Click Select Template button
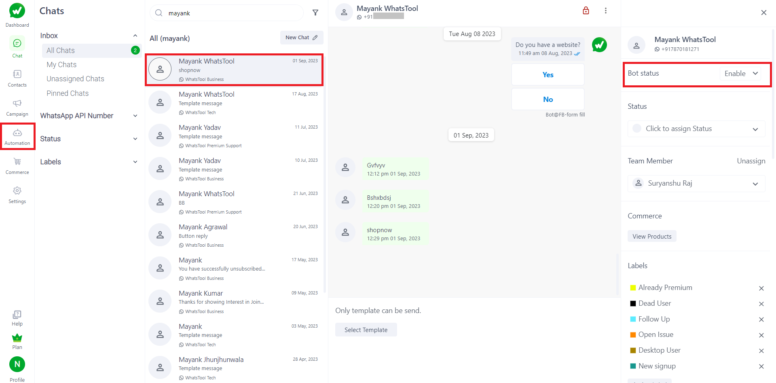This screenshot has height=383, width=776. pyautogui.click(x=366, y=330)
